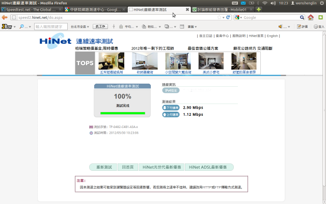Click HiNet光世代最新優惠 button
Screen dimensions: 326x204
pos(161,167)
